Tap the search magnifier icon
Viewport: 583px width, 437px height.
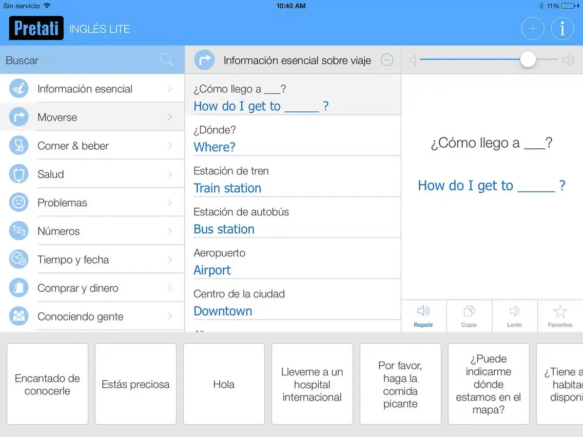point(166,60)
